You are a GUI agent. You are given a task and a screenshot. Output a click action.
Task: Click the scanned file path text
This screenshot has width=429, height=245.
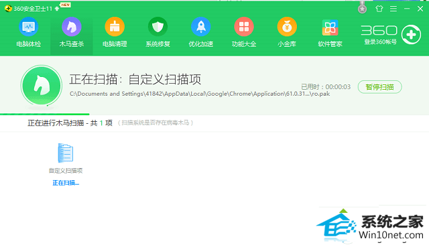pyautogui.click(x=200, y=94)
